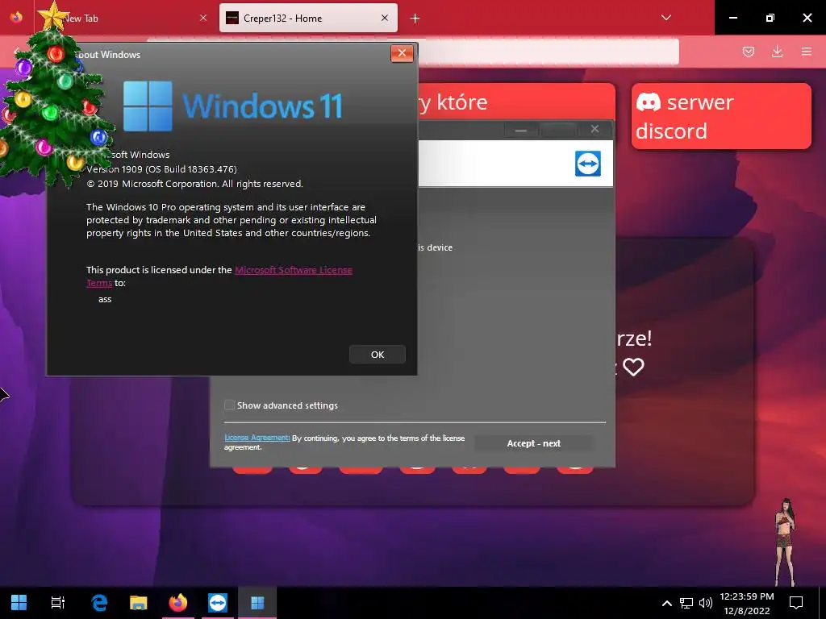Switch to Firefox via its taskbar icon

178,602
